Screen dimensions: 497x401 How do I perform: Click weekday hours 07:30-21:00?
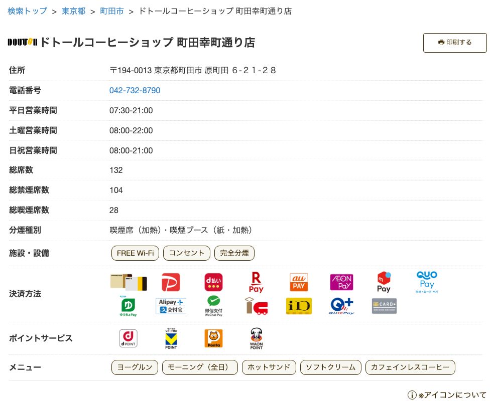coord(131,110)
